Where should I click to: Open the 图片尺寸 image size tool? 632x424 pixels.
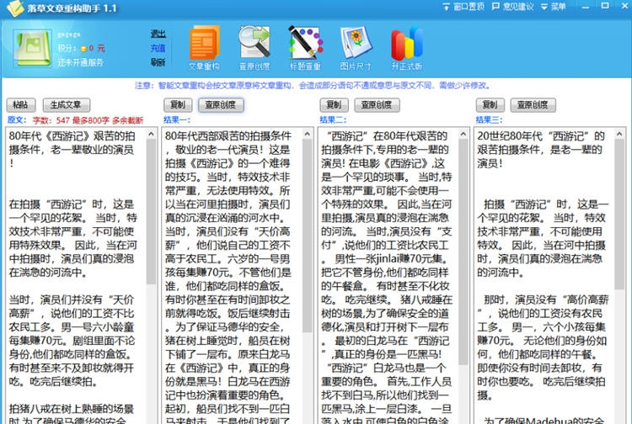[x=355, y=47]
